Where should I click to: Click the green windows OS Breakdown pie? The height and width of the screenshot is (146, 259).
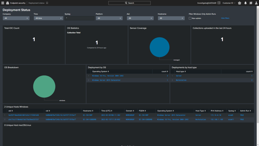tap(44, 87)
